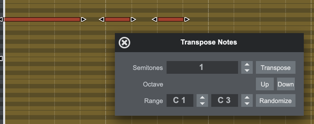
Task: Increase Semitones with the stepper arrows
Action: [x=247, y=65]
